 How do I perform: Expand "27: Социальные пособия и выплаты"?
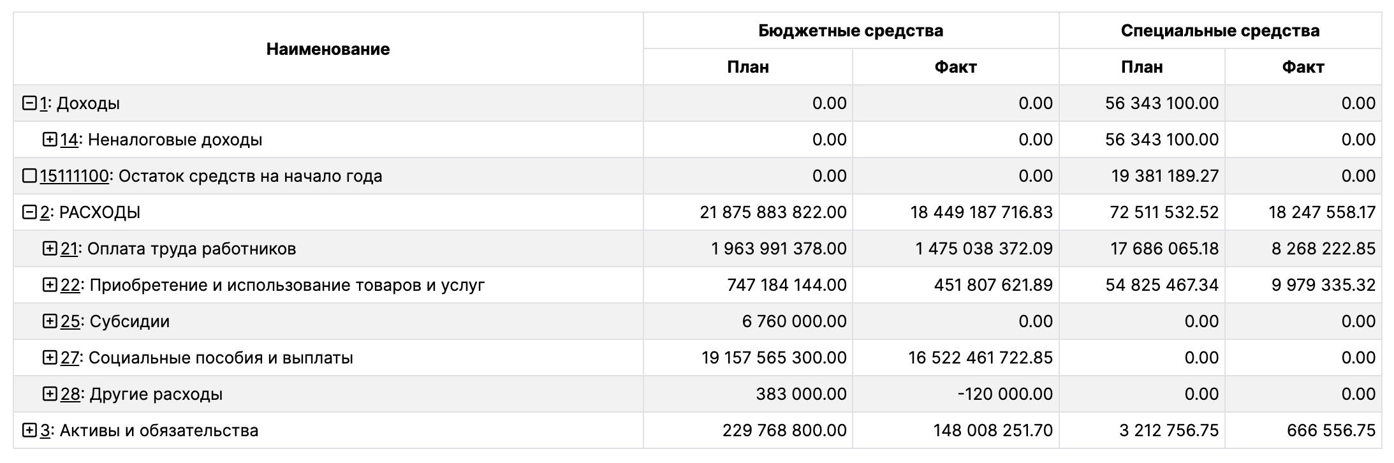pyautogui.click(x=50, y=358)
